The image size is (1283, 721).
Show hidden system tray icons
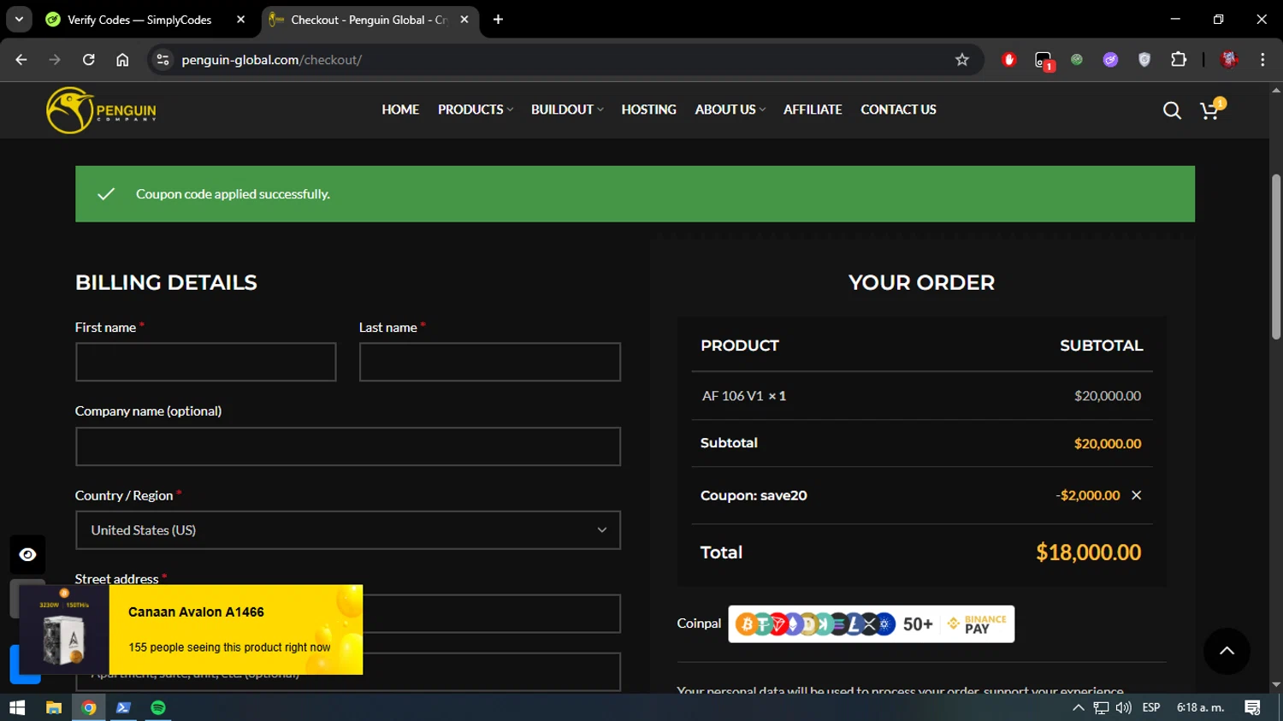click(x=1079, y=707)
